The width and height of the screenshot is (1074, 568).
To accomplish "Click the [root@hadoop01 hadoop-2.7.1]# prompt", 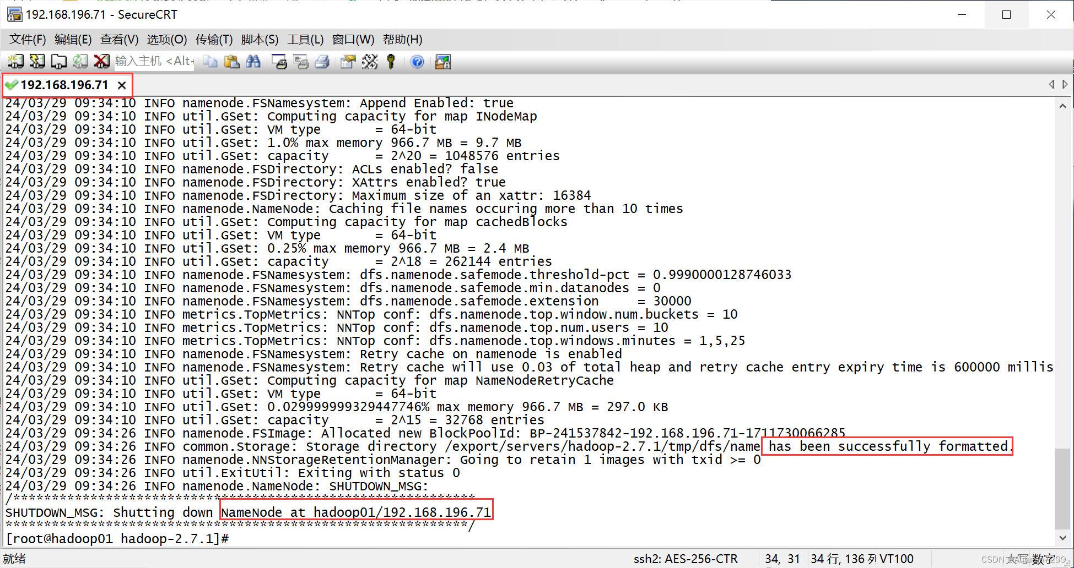I will point(117,539).
